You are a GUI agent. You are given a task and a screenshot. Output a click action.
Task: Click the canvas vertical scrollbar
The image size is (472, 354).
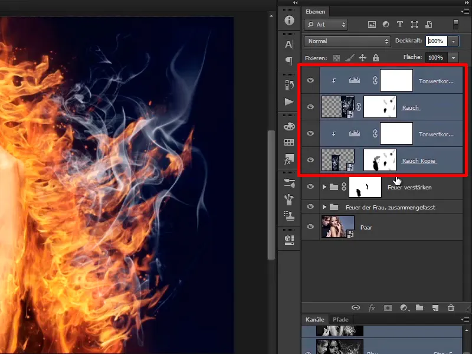[271, 195]
